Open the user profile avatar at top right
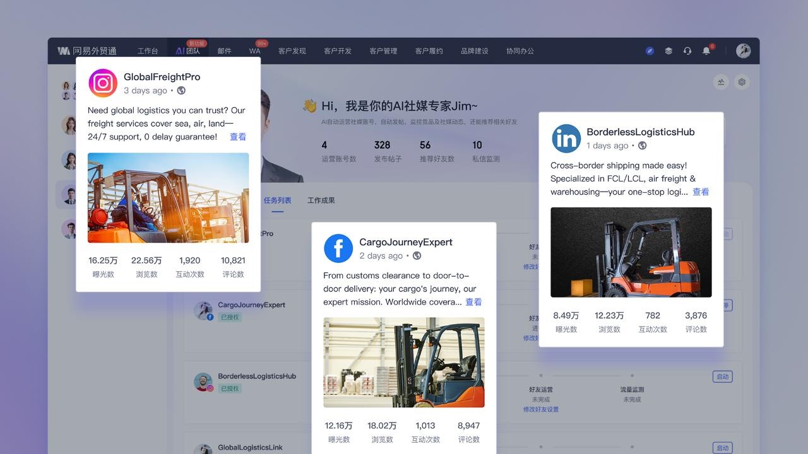Viewport: 808px width, 454px height. coord(743,51)
